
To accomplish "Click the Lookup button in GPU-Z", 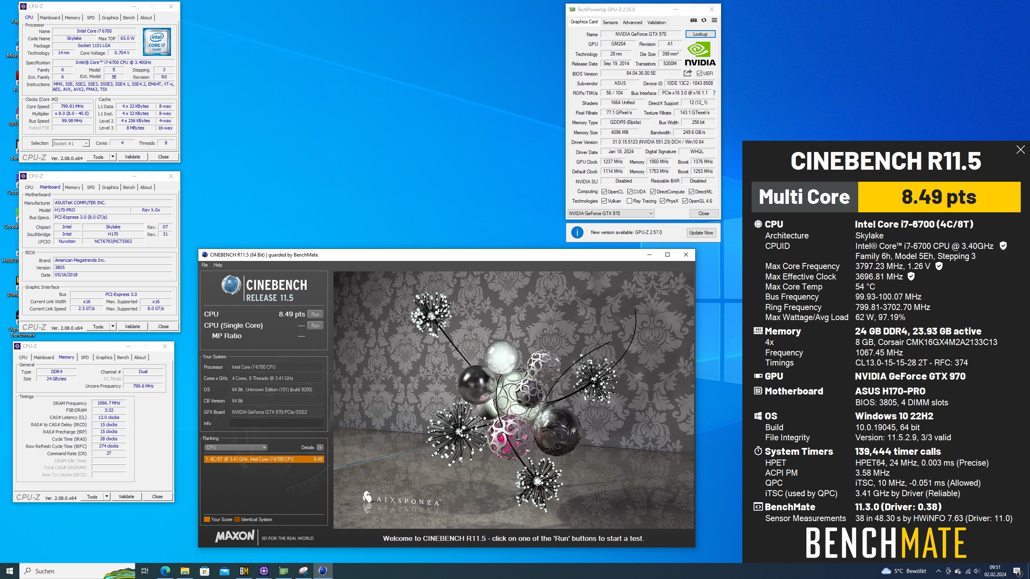I will click(x=700, y=34).
